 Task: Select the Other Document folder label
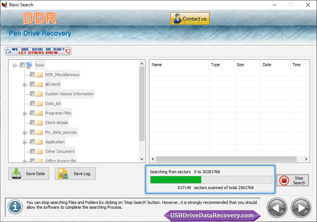tap(60, 151)
